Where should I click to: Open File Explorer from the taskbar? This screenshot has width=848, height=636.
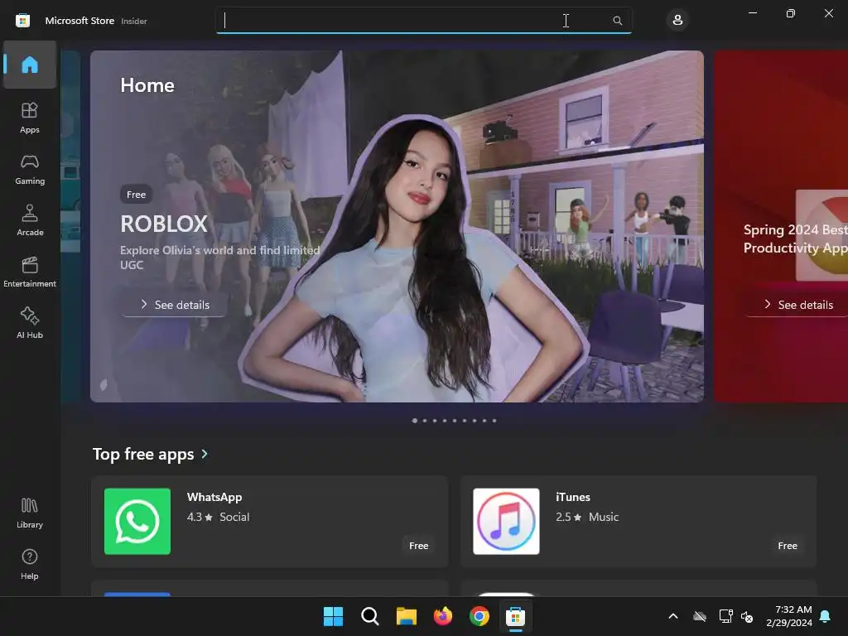pos(406,616)
